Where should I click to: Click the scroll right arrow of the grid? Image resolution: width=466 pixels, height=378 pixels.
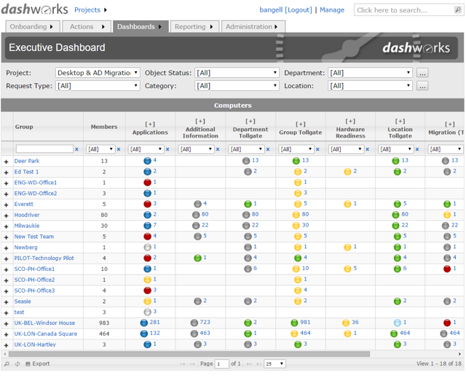coord(459,354)
